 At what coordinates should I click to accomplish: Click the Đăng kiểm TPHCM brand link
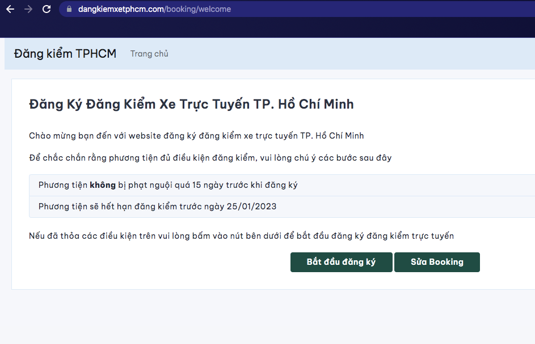pos(65,53)
